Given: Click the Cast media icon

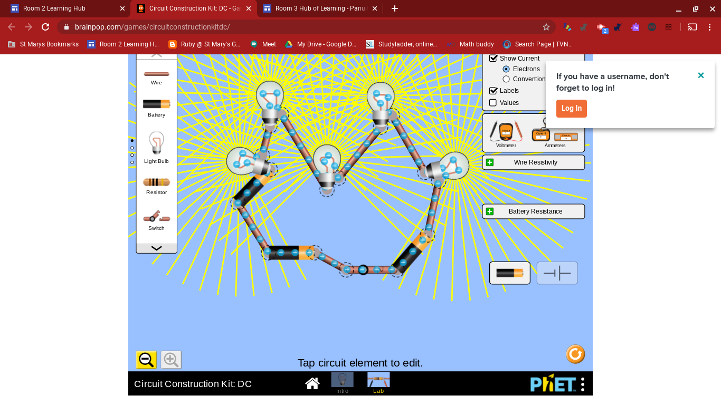Looking at the screenshot, I should pos(692,27).
